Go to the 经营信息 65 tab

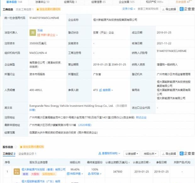pyautogui.click(x=98, y=2)
